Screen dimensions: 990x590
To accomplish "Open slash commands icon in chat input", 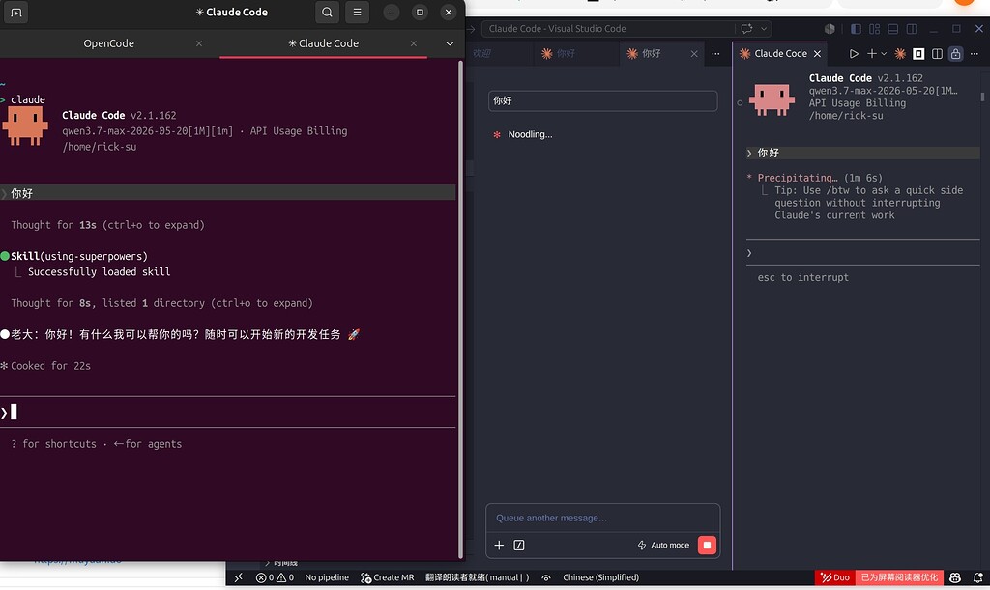I will tap(519, 546).
